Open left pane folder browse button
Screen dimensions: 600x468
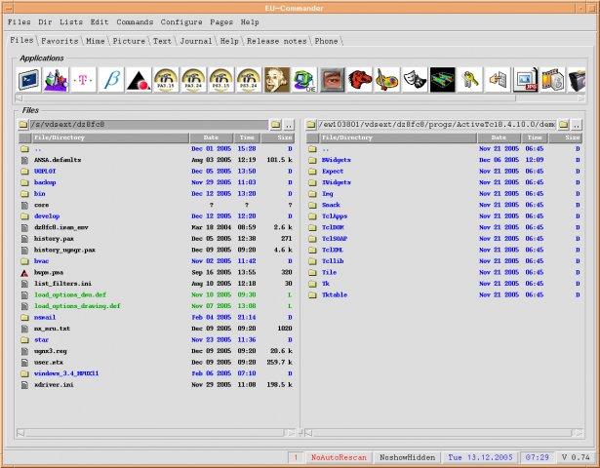click(x=275, y=125)
